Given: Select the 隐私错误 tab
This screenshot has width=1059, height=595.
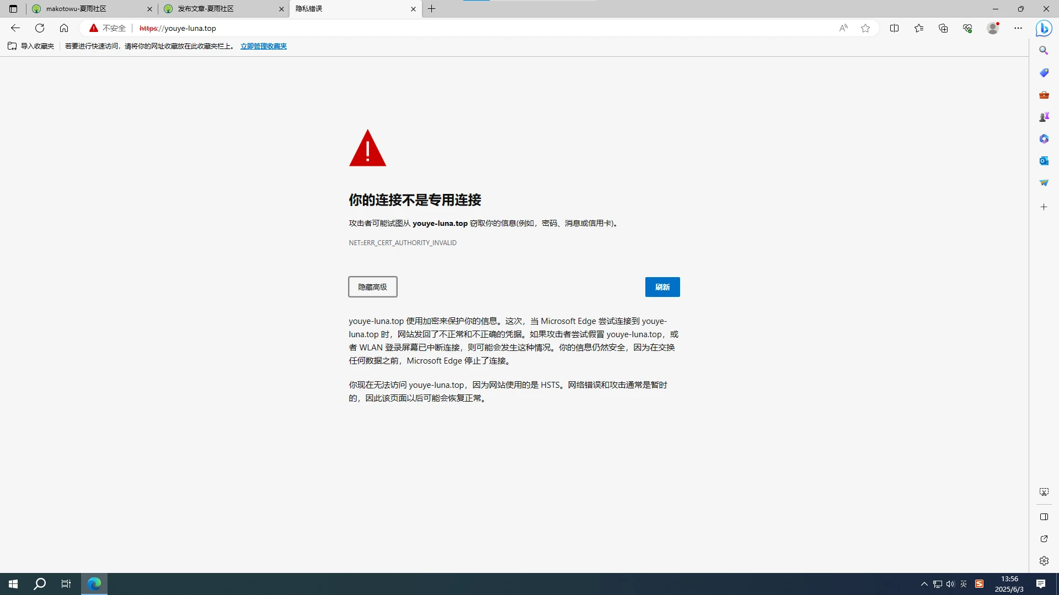Looking at the screenshot, I should point(356,9).
